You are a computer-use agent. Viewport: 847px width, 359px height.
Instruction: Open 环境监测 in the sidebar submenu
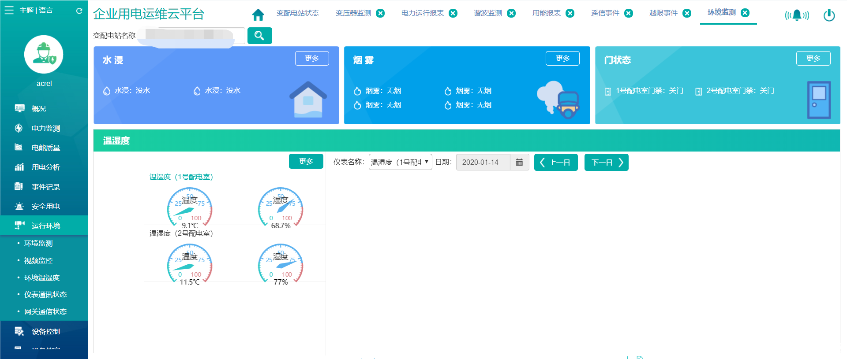point(38,243)
